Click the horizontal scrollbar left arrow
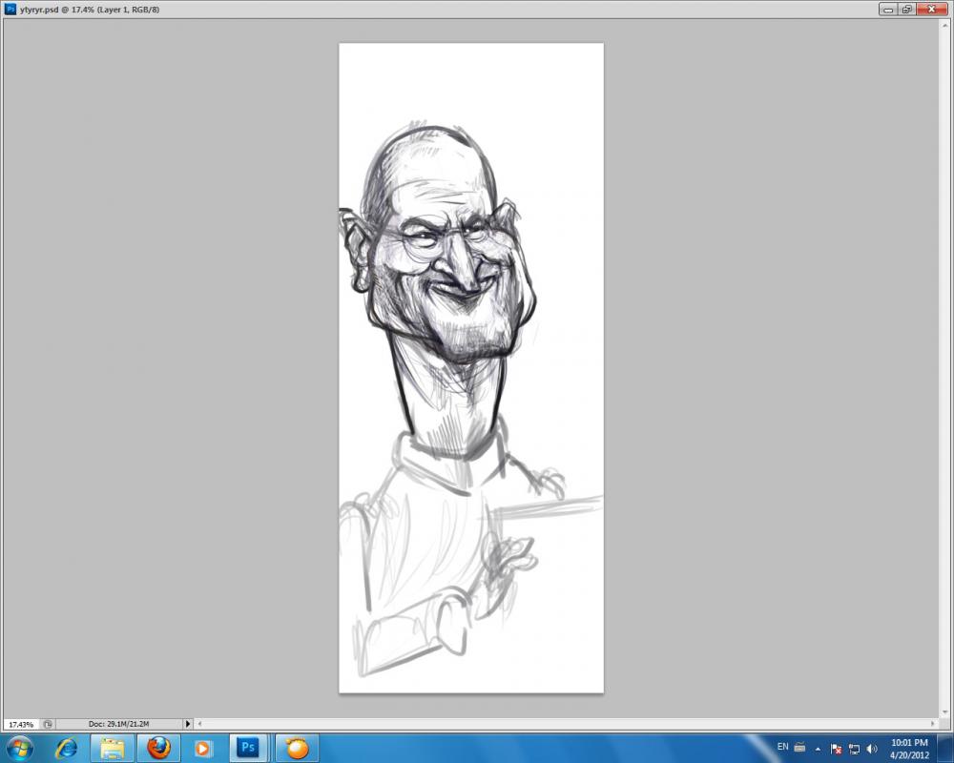The height and width of the screenshot is (763, 954). click(199, 724)
